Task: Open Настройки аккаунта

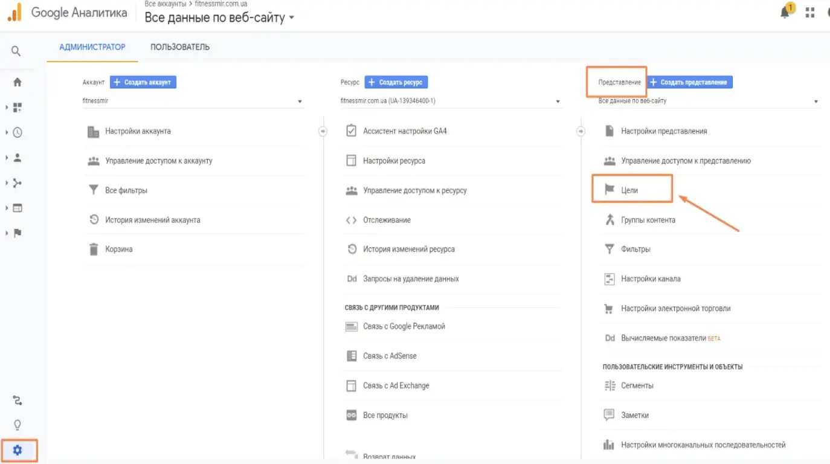Action: coord(138,131)
